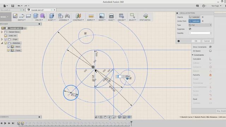The width and height of the screenshot is (226, 127).
Task: Open the Grid and Snaps dropdown in navigation bar
Action: (x=130, y=117)
